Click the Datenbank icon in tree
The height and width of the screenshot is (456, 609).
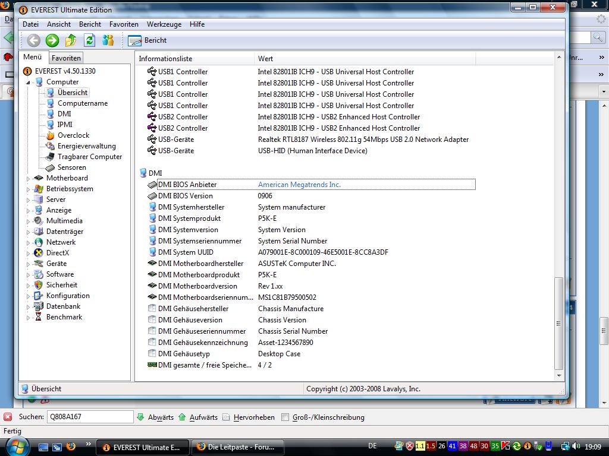[x=39, y=306]
